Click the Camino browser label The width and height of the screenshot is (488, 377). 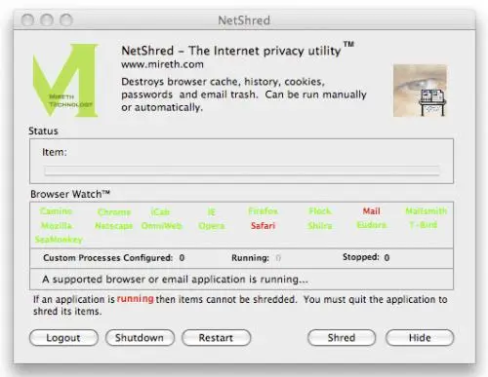click(56, 211)
